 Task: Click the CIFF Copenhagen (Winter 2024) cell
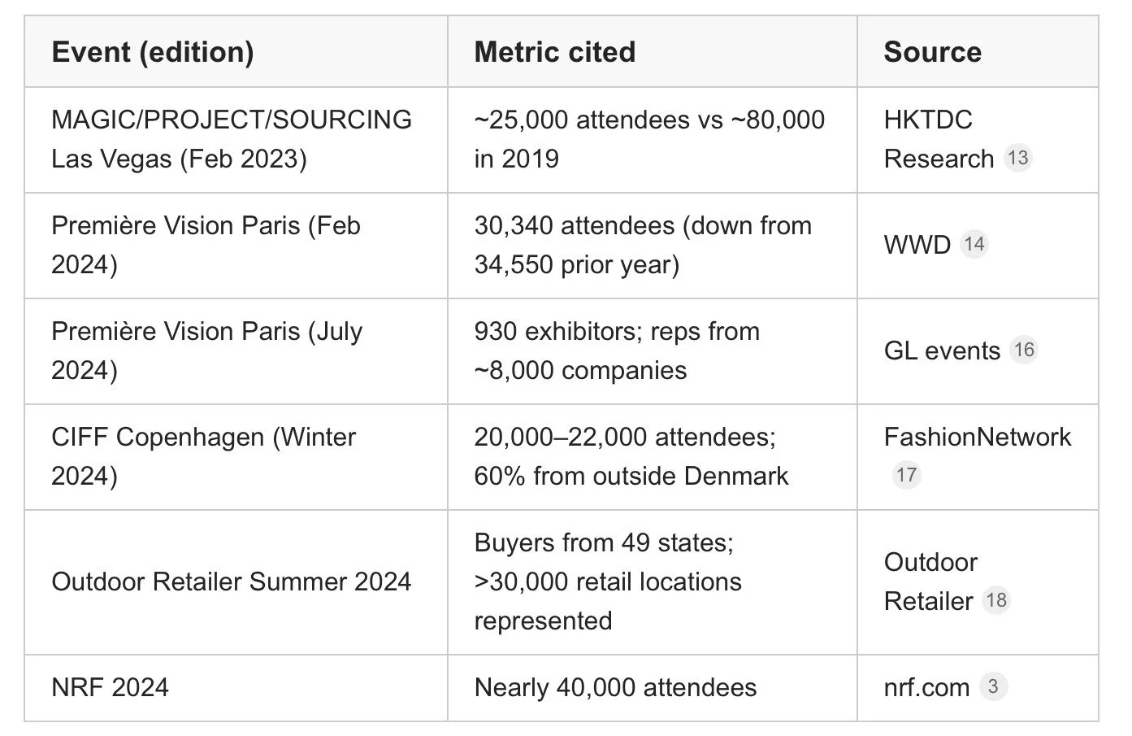point(236,457)
